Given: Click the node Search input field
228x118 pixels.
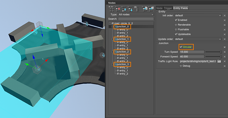Looking at the screenshot, I should [136, 19].
